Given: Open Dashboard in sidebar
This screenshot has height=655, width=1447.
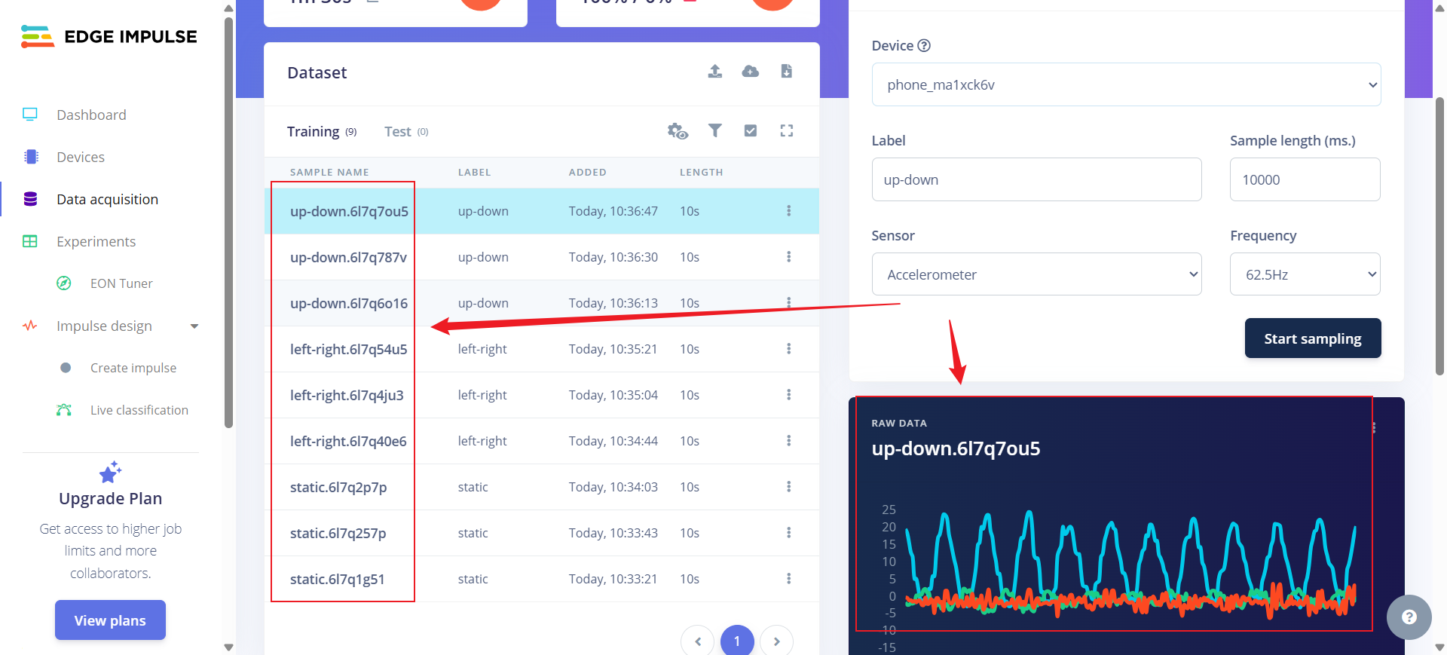Looking at the screenshot, I should (x=91, y=115).
